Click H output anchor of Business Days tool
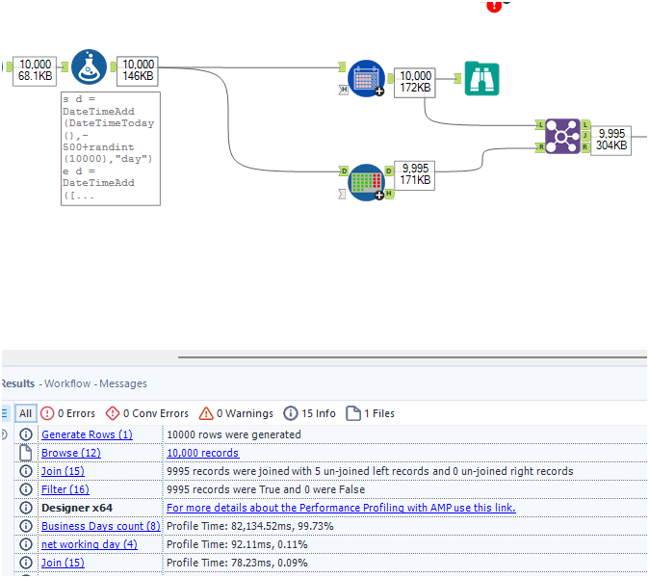The image size is (649, 578). pyautogui.click(x=389, y=194)
